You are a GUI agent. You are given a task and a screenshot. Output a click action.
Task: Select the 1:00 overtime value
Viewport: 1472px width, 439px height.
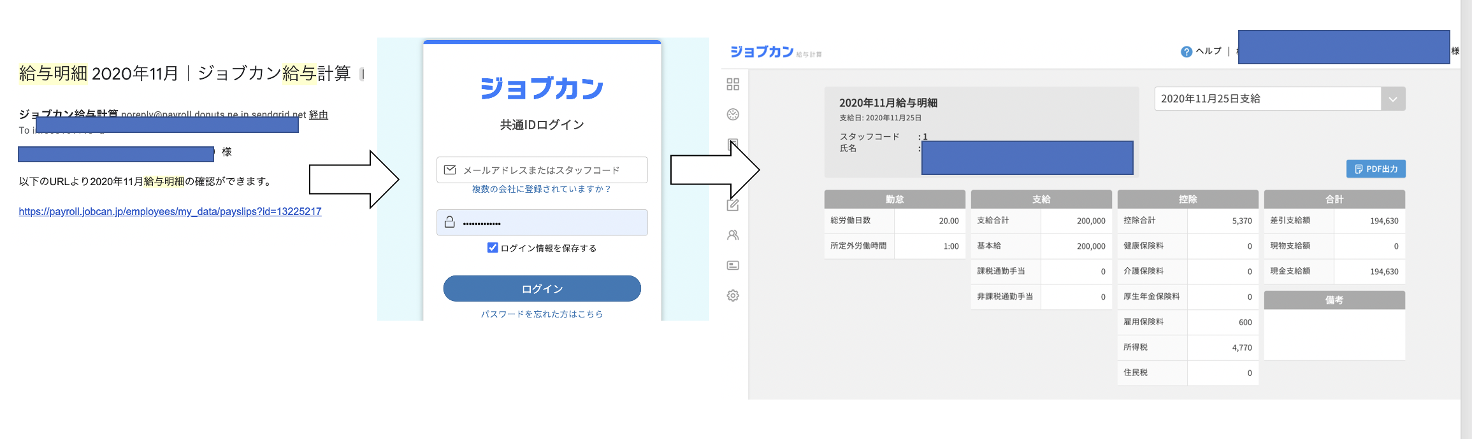951,246
